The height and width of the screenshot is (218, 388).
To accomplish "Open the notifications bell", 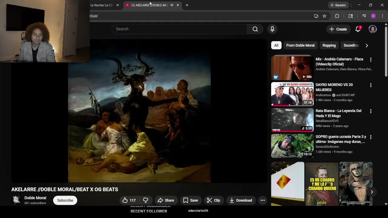I will (x=358, y=29).
